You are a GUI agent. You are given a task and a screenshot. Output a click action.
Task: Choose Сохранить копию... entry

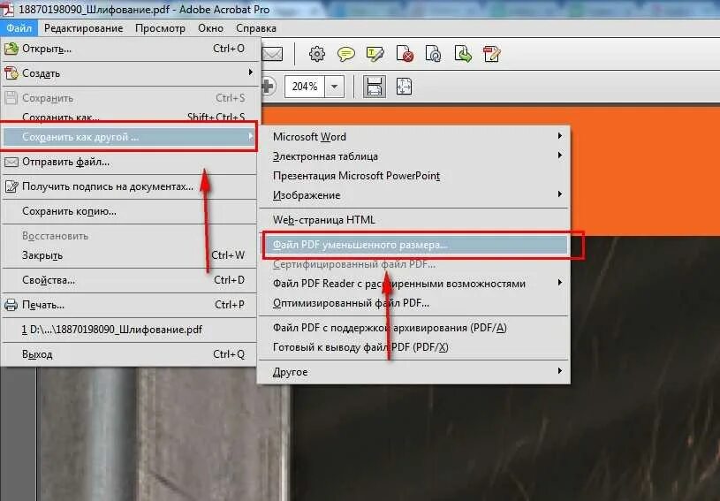[130, 211]
